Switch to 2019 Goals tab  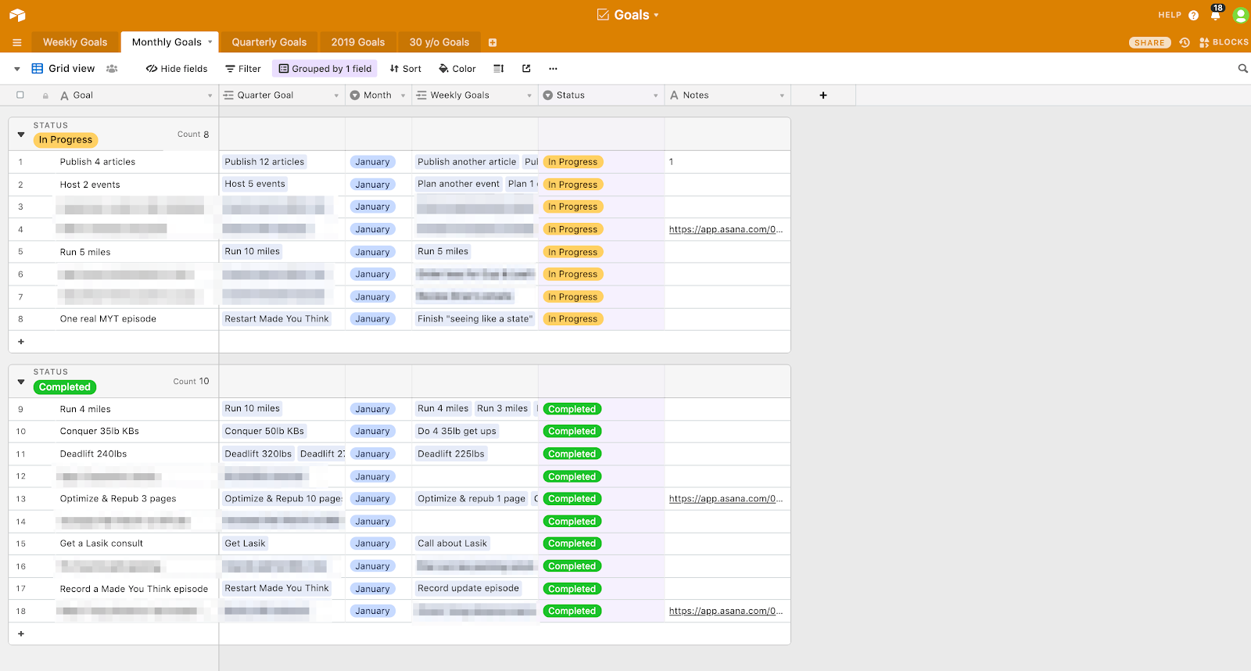358,42
